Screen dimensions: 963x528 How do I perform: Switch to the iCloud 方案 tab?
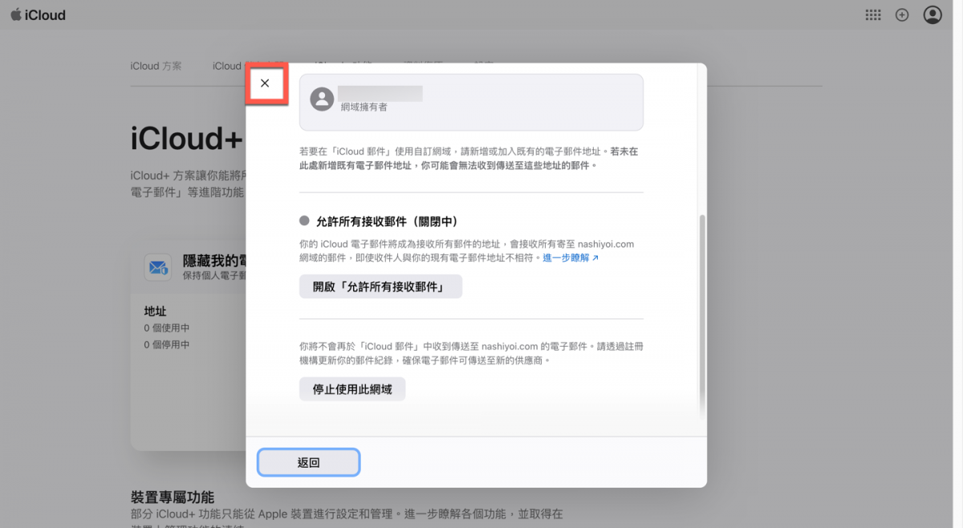[x=156, y=66]
